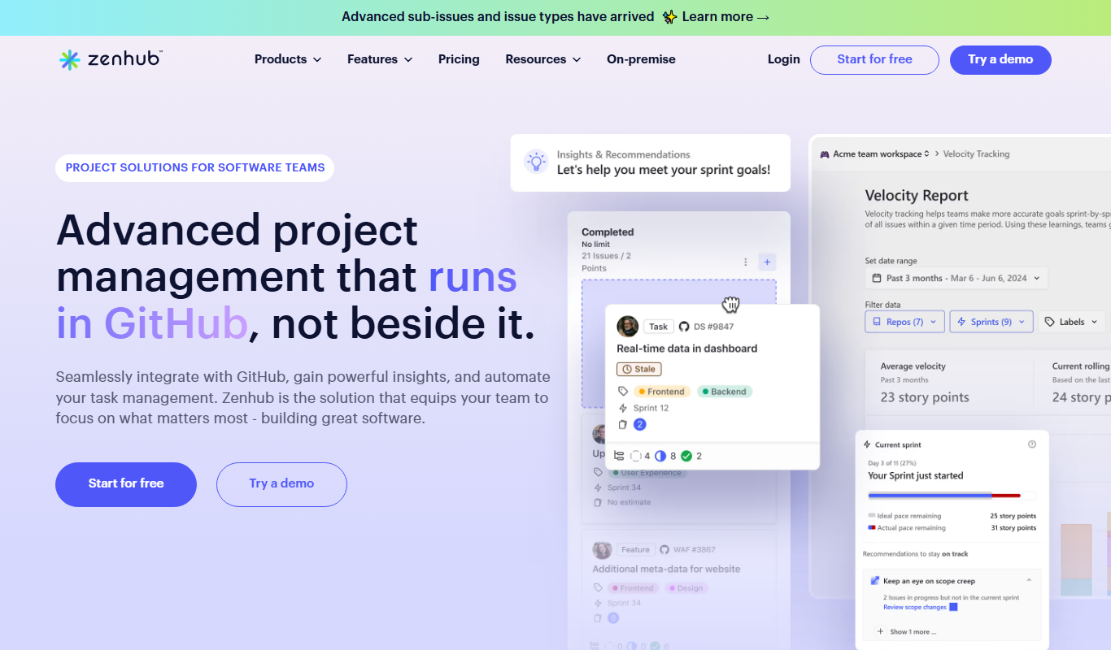The height and width of the screenshot is (650, 1111).
Task: Click the green checkmark done icon beside 2
Action: tap(686, 456)
